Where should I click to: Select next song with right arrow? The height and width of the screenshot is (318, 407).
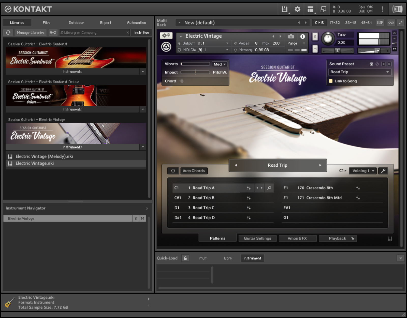tap(320, 165)
